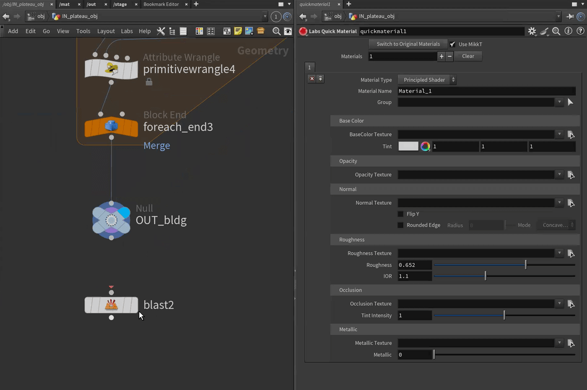Enable the Rounded Edge checkbox

[401, 225]
